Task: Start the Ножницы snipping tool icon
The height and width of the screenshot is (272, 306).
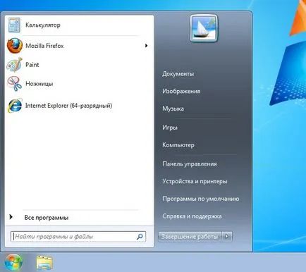Action: 14,84
